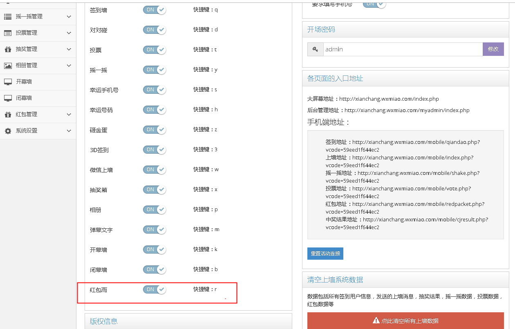515x329 pixels.
Task: Click the monitor icon beside 闭幕墙
Action: pos(8,98)
